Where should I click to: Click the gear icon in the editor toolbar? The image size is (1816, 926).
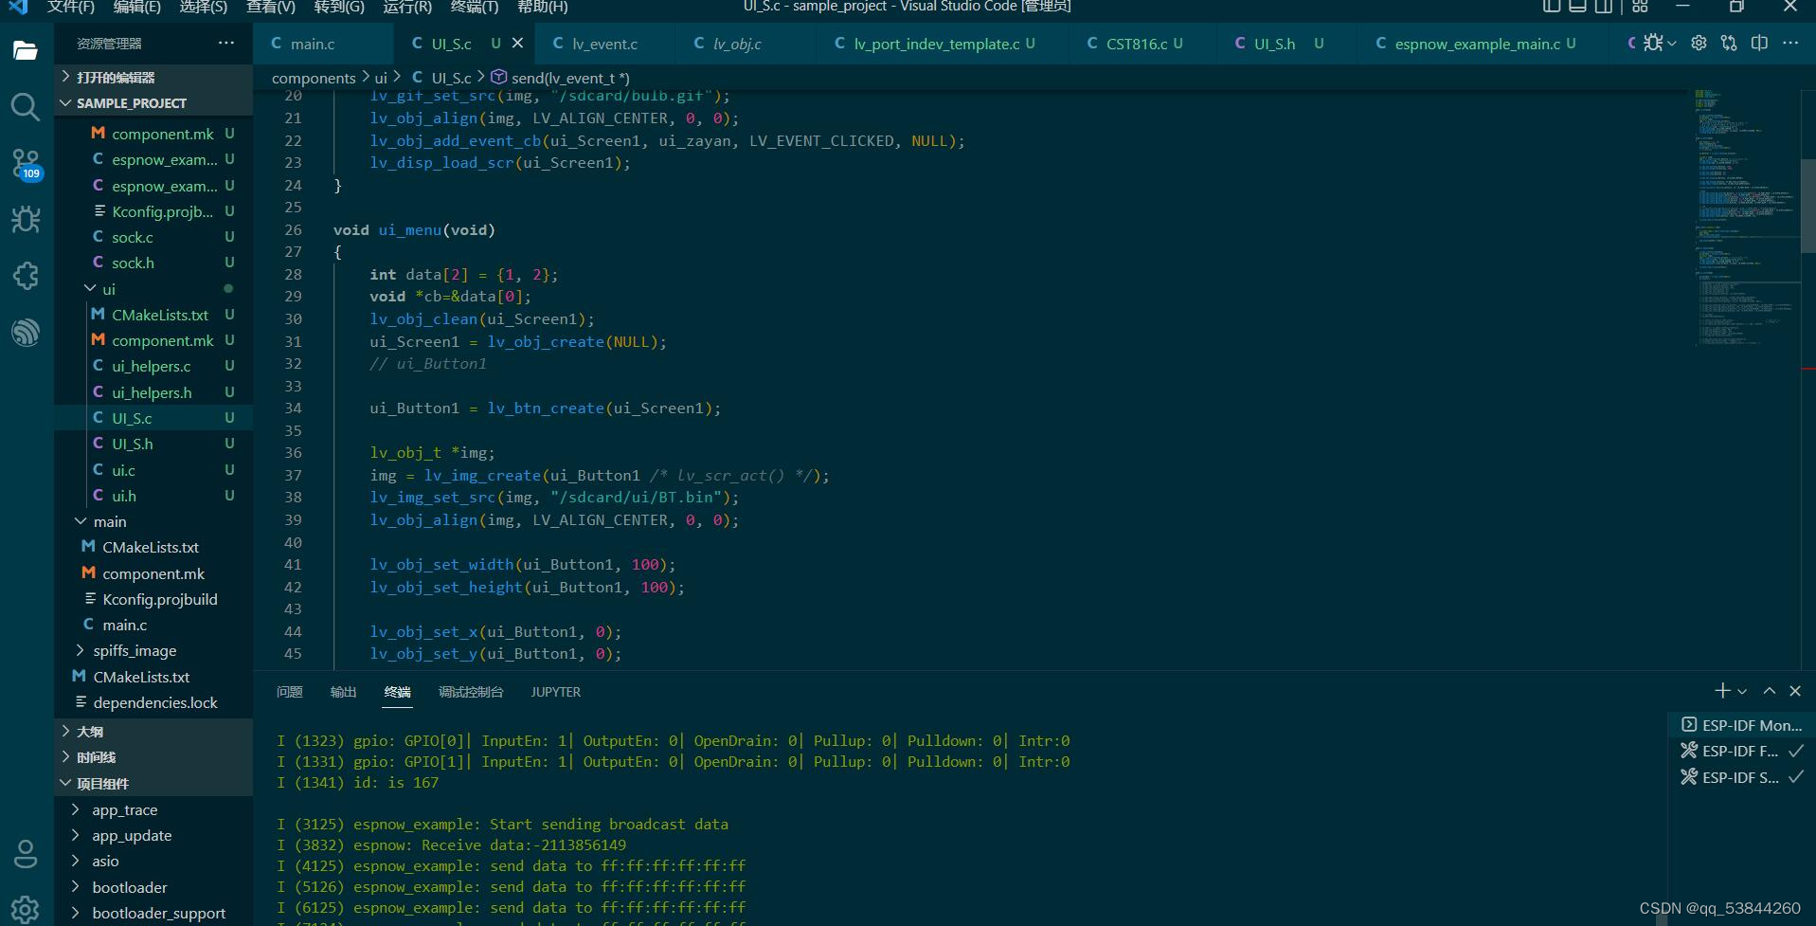click(1699, 43)
